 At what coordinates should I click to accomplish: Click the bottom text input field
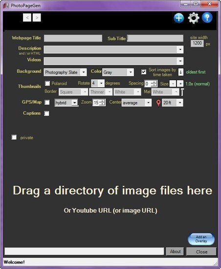tap(84, 251)
